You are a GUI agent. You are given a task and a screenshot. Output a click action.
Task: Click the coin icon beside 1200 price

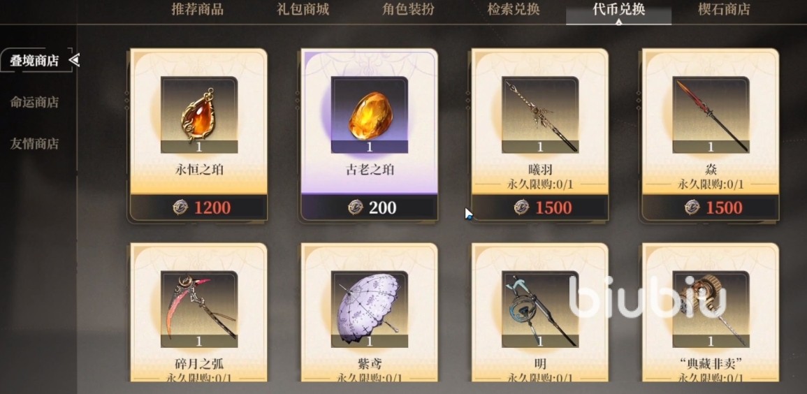pos(180,207)
